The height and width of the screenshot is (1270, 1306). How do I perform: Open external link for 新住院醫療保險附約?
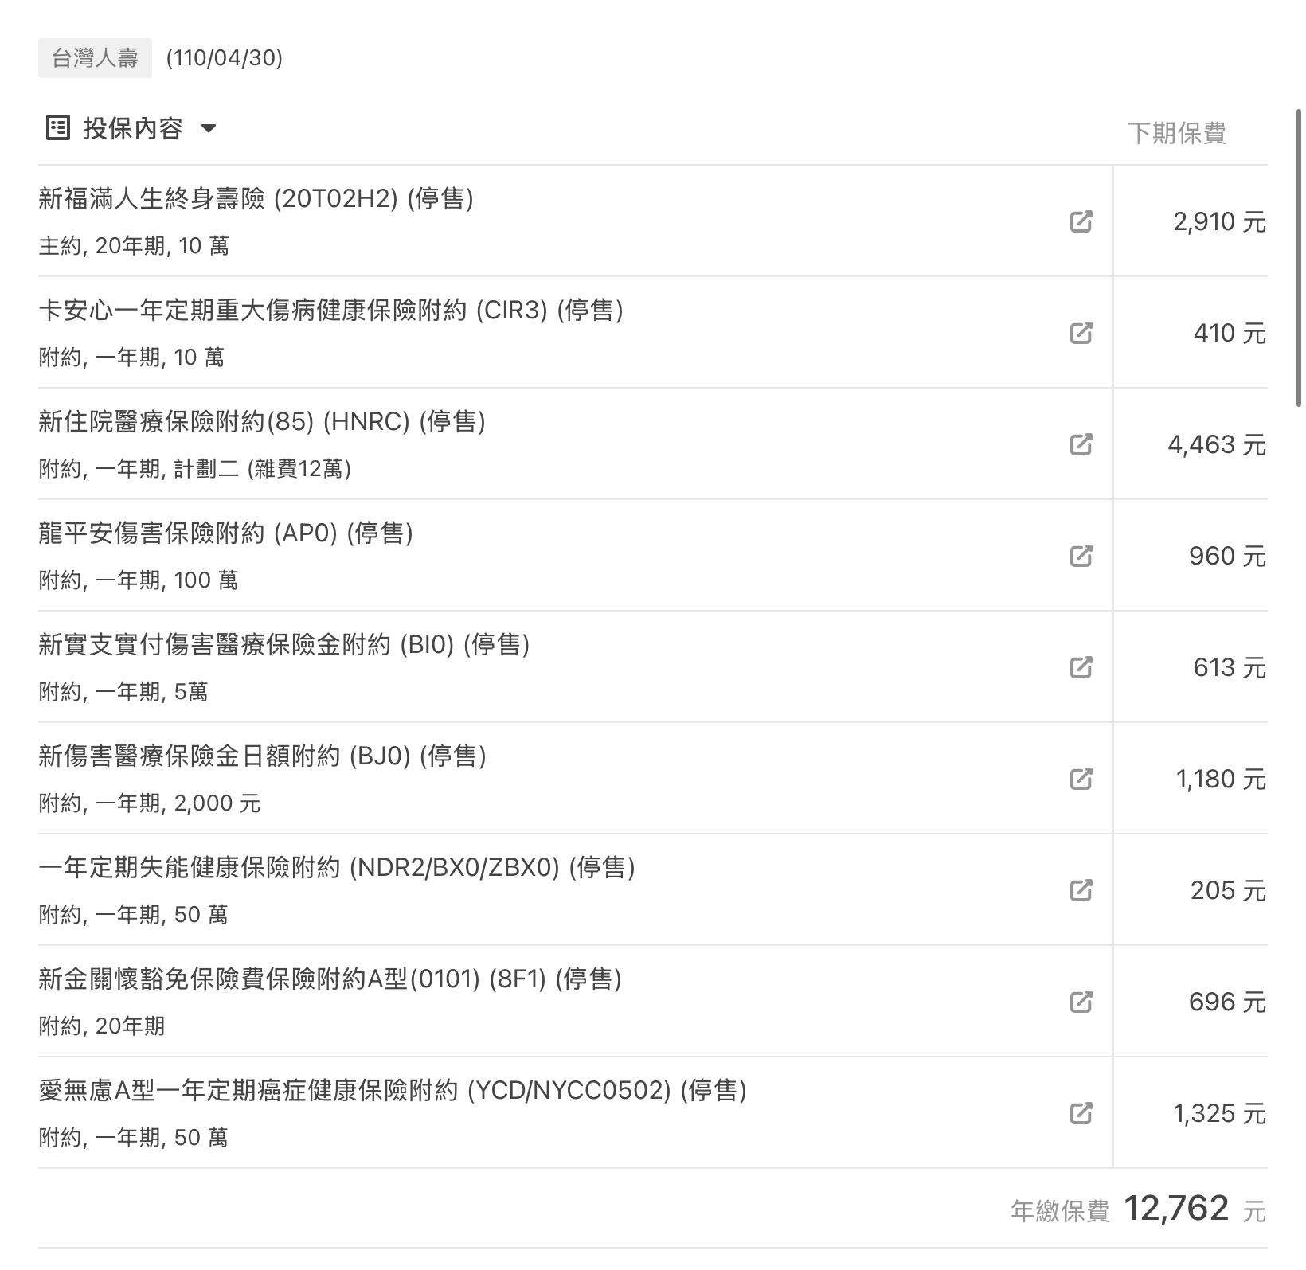click(1081, 444)
